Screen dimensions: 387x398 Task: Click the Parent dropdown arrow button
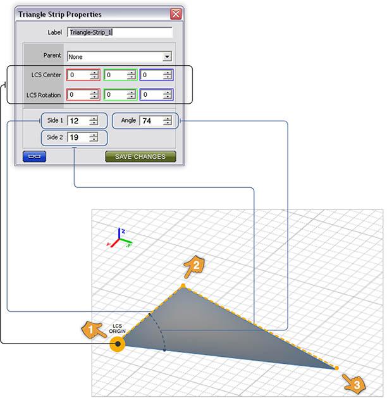pos(167,56)
